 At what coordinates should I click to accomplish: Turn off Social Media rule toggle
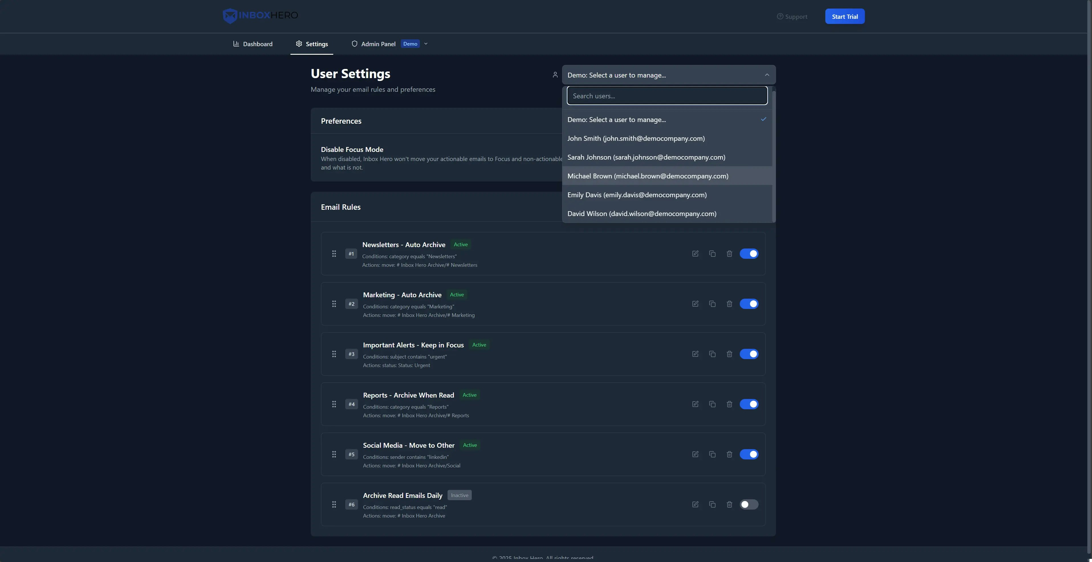click(x=749, y=454)
